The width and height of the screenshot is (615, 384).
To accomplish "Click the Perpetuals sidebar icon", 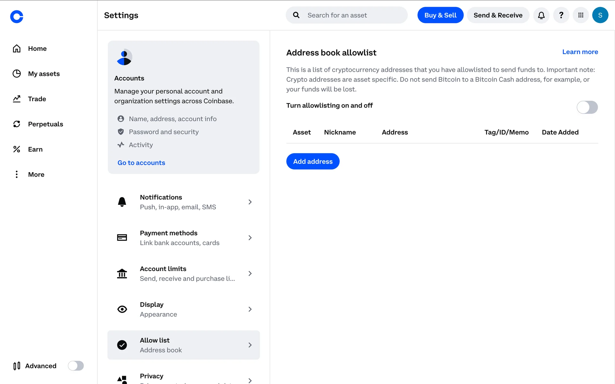I will 17,124.
